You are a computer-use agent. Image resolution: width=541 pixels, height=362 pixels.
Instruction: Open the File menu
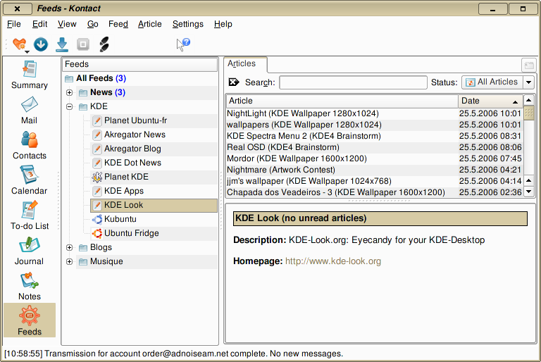(x=14, y=24)
